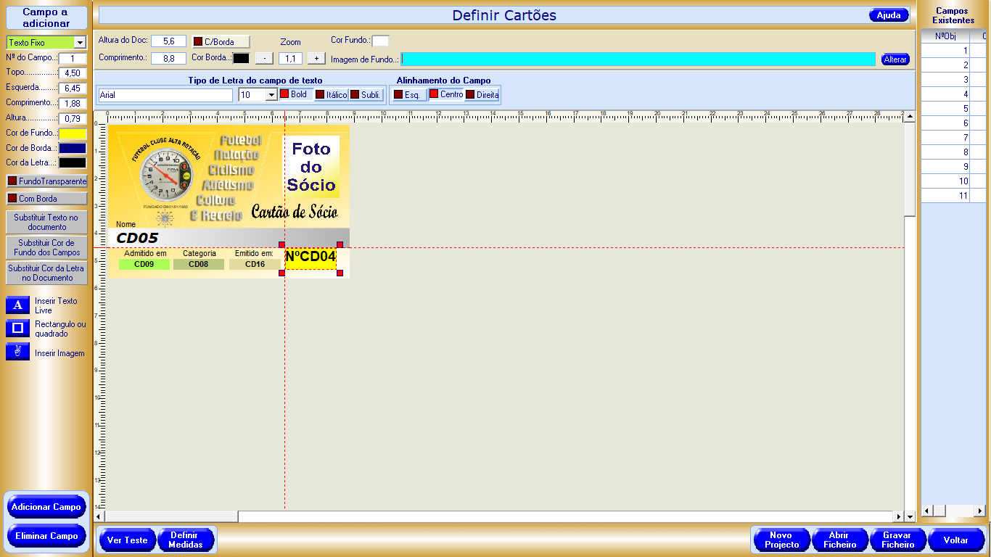Click the Inserir Imagem icon
Screen dimensions: 991x557
18,352
